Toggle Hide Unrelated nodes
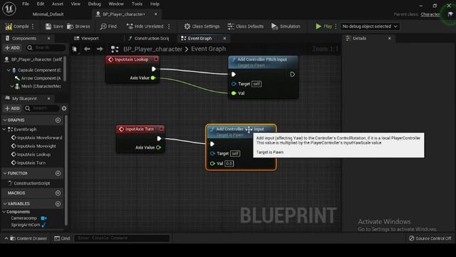456x257 pixels. [145, 26]
